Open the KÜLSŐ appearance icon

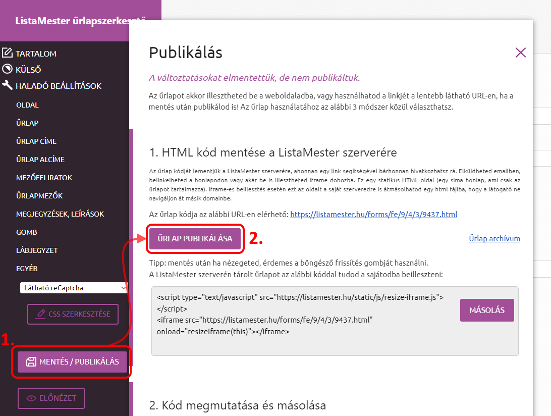point(8,69)
